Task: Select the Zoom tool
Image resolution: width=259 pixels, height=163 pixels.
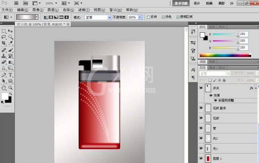Action: 11,87
